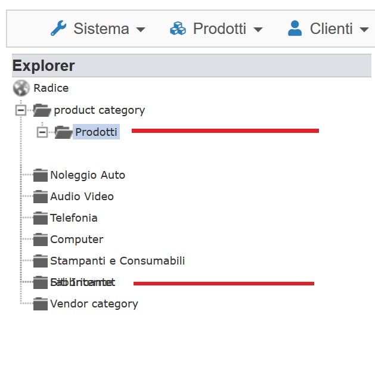The image size is (375, 370).
Task: Click the Audio Video folder icon
Action: click(x=41, y=197)
